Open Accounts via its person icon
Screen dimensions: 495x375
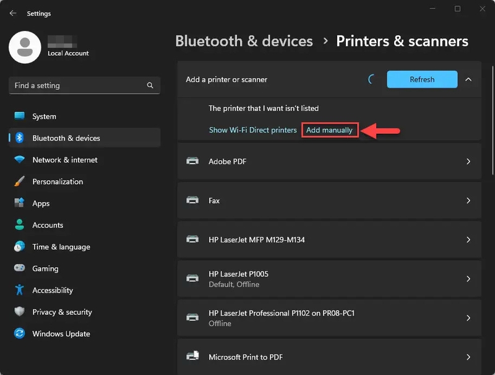tap(20, 225)
